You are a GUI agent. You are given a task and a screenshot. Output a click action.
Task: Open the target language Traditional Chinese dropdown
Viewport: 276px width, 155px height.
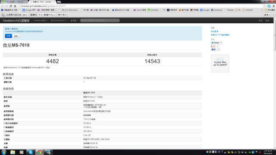pyautogui.click(x=47, y=15)
